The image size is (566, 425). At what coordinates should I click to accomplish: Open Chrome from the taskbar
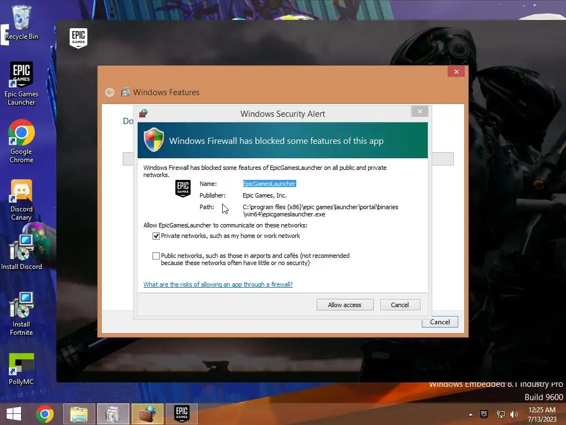[x=45, y=414]
